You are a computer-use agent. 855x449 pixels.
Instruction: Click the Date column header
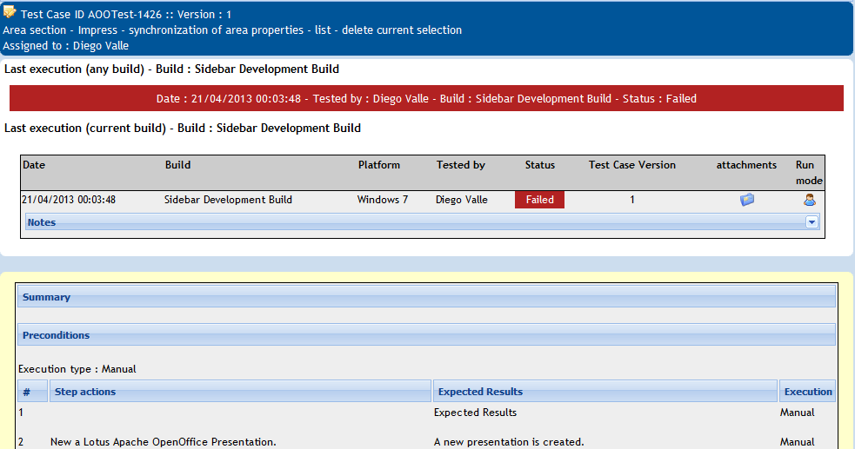tap(34, 165)
